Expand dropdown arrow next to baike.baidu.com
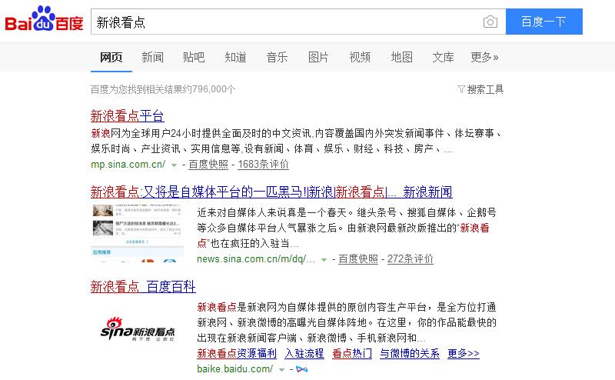This screenshot has width=615, height=380. coord(281,370)
